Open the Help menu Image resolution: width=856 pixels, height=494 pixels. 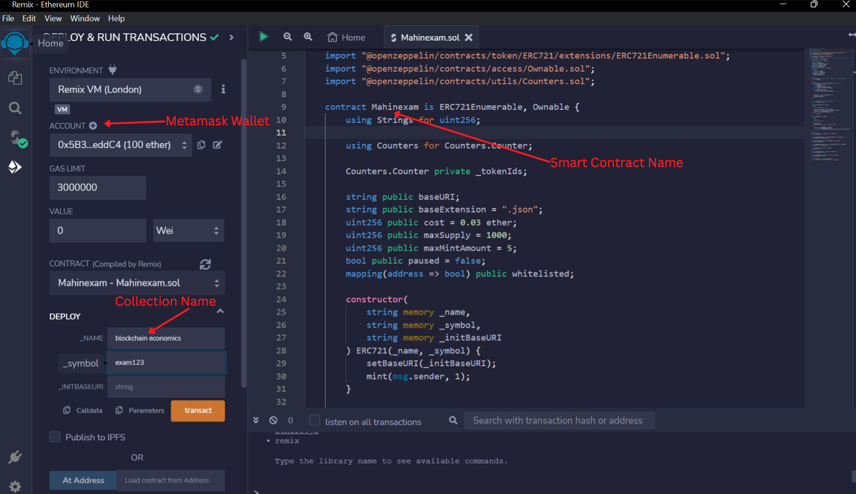(116, 18)
